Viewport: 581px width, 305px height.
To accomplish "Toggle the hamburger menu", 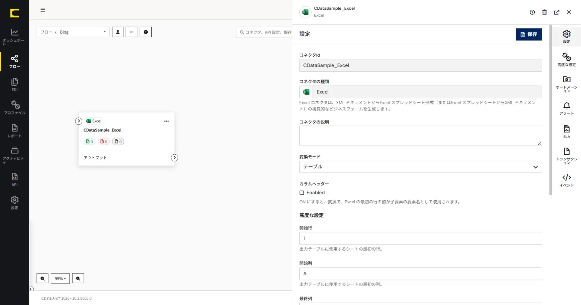I will [43, 10].
